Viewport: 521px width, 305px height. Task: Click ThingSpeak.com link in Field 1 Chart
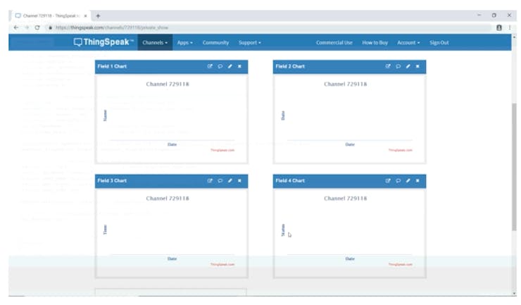point(222,150)
